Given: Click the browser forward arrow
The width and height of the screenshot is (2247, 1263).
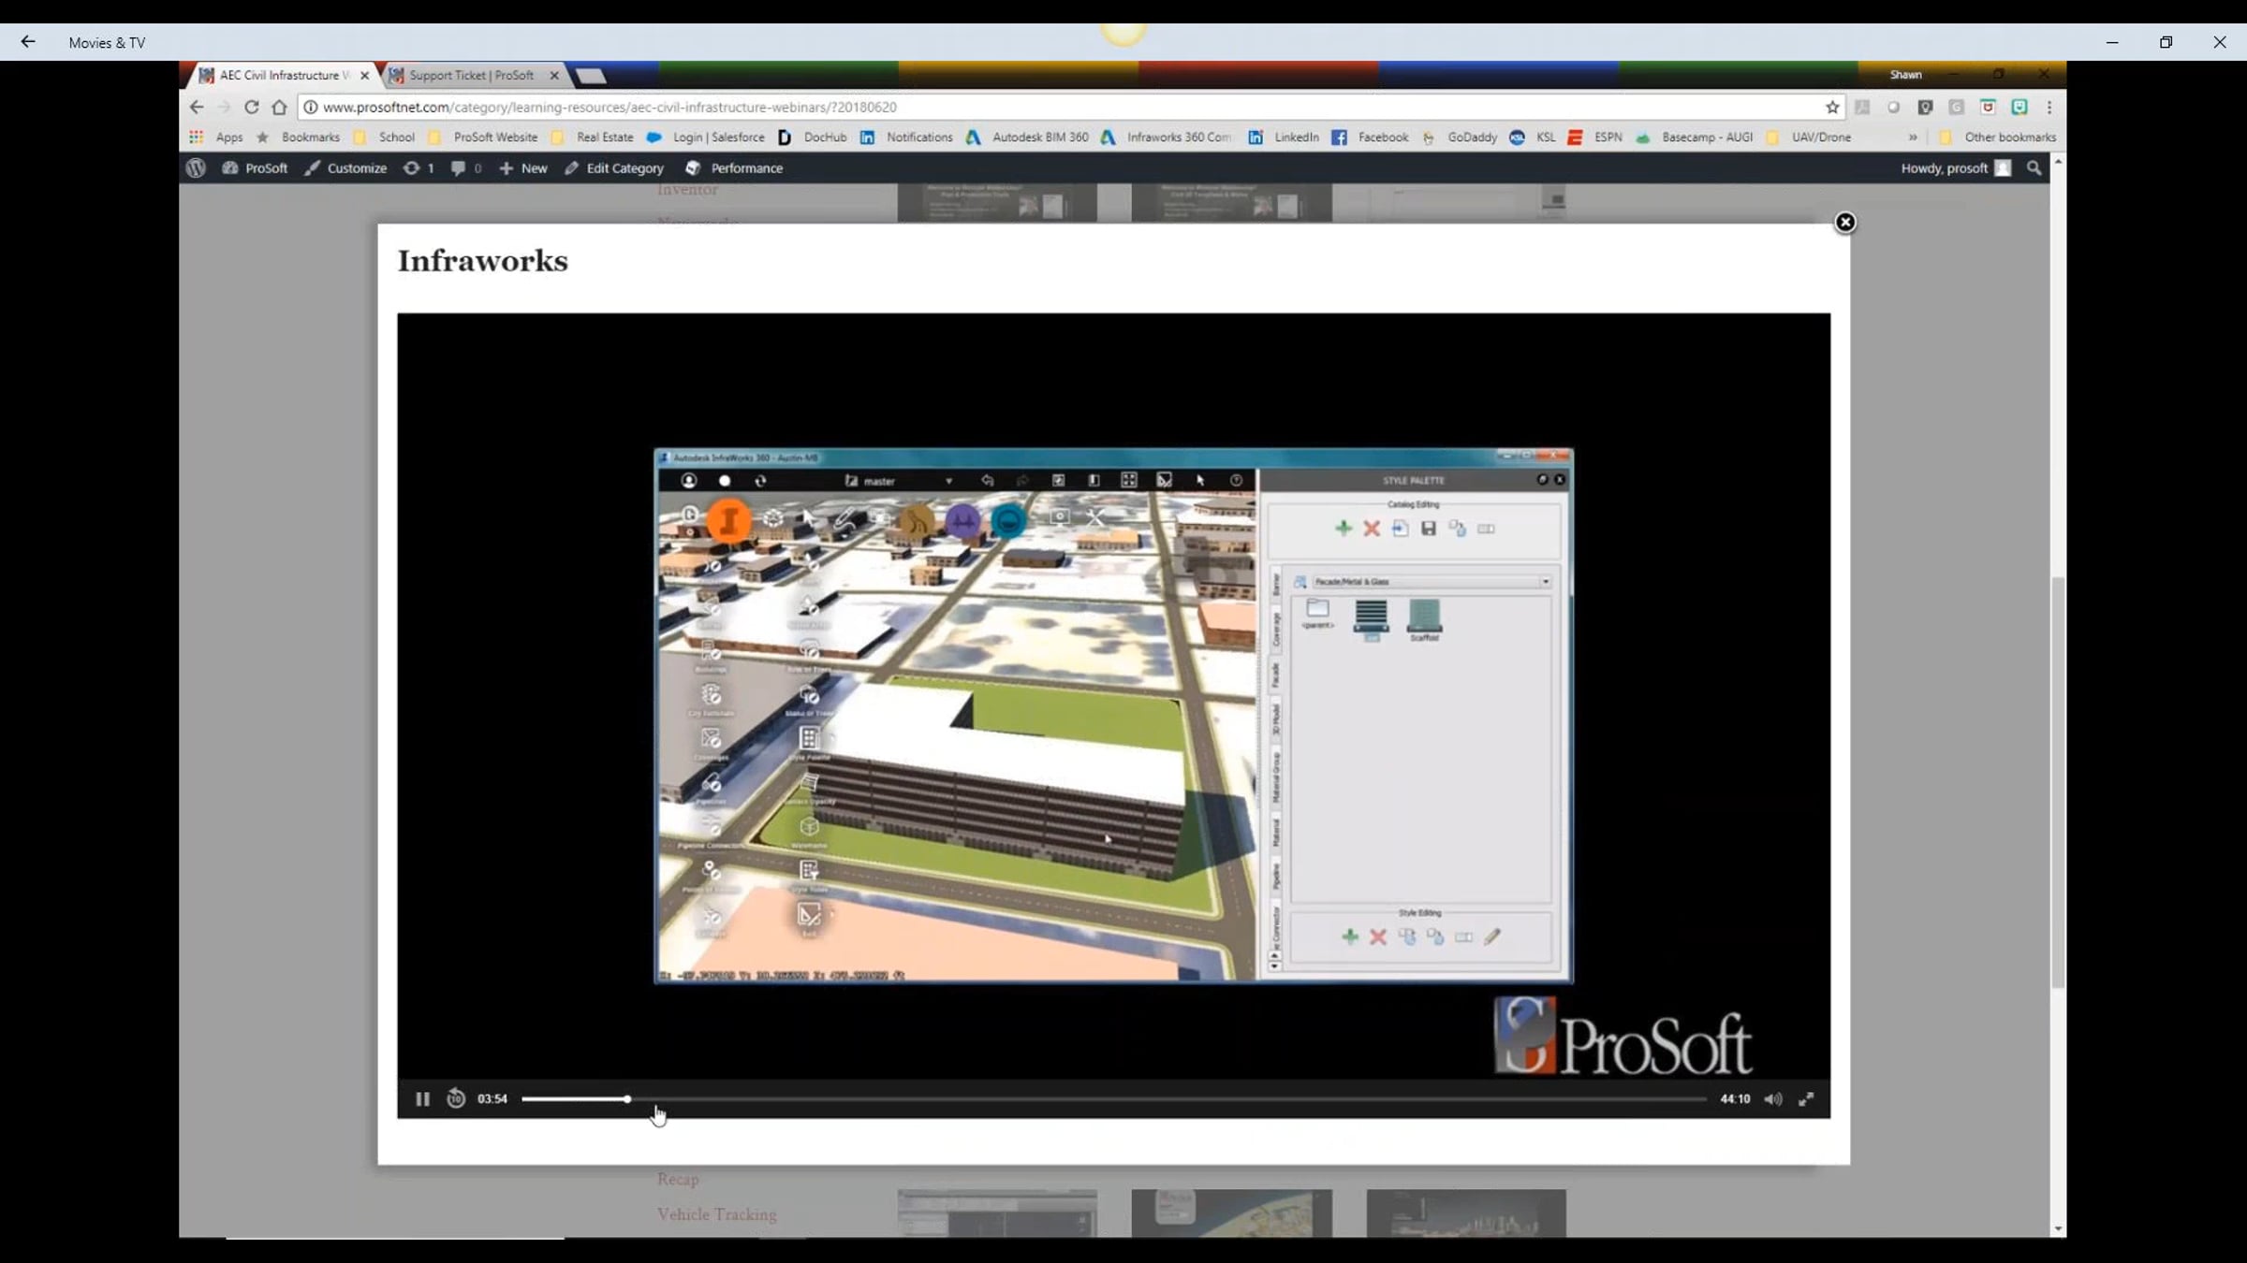Looking at the screenshot, I should pyautogui.click(x=224, y=107).
